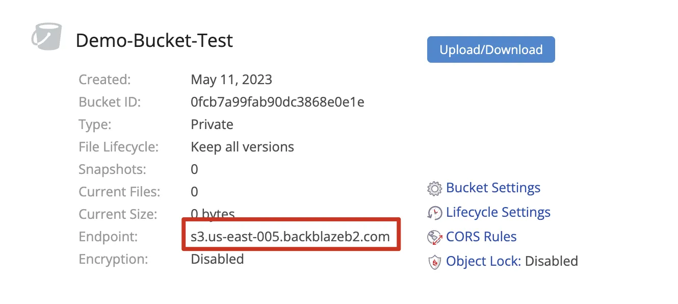Click the Current Files count value

click(x=194, y=192)
